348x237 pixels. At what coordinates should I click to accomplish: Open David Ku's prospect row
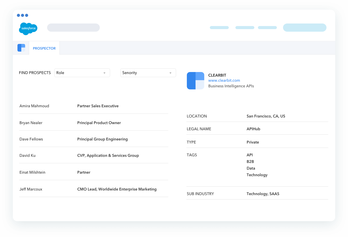point(28,156)
